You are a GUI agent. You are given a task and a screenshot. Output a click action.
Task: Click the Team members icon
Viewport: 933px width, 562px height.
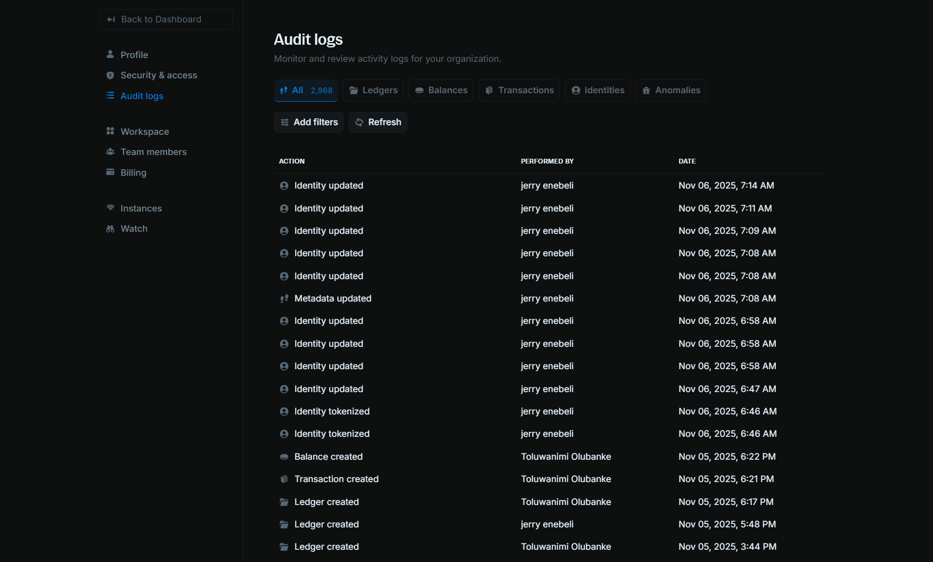coord(110,152)
